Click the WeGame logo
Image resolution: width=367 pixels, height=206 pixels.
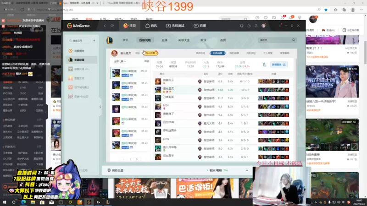click(78, 26)
